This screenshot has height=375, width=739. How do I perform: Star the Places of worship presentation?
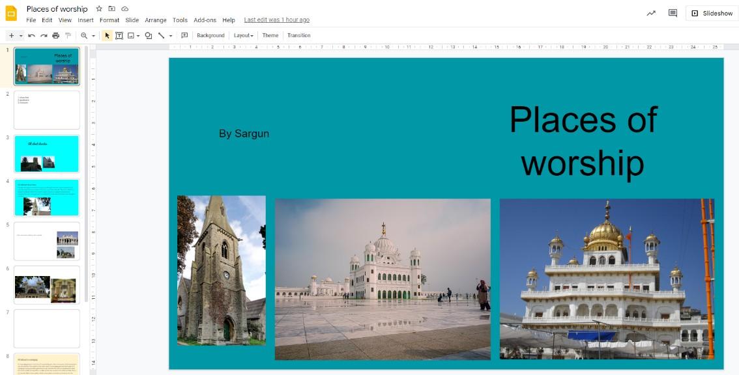point(99,9)
